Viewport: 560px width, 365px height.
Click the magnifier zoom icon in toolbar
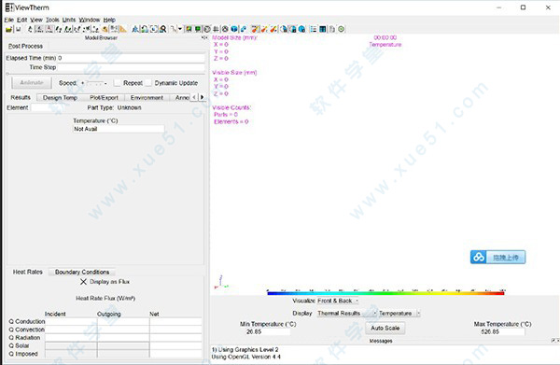(x=162, y=29)
